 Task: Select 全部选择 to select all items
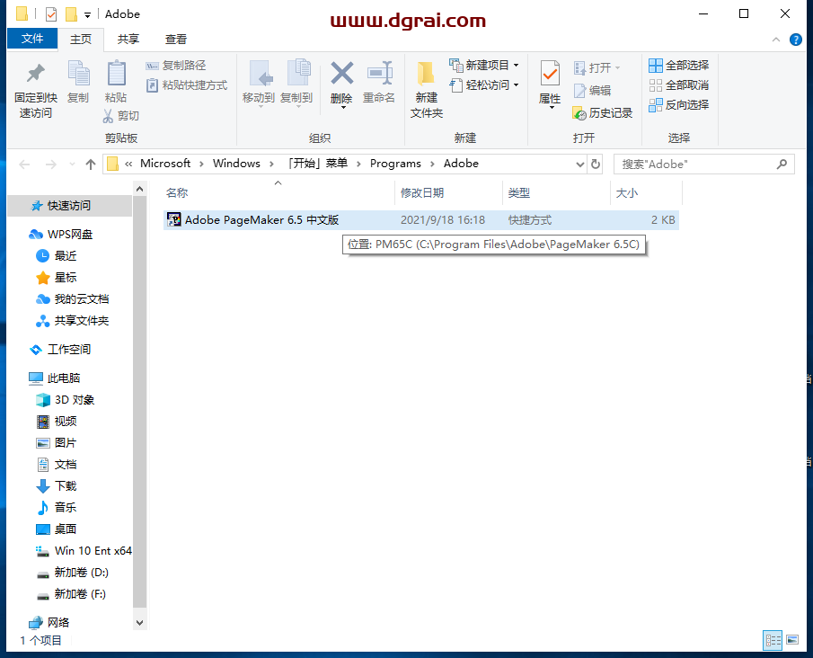click(x=678, y=64)
